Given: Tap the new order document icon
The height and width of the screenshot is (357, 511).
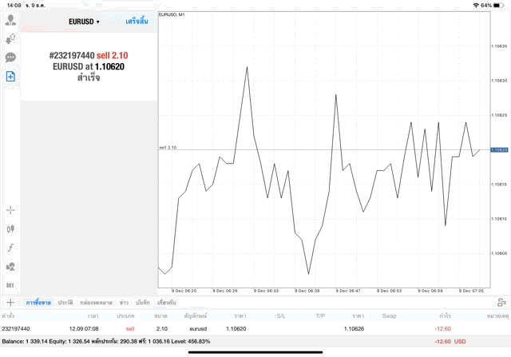Looking at the screenshot, I should click(x=10, y=77).
